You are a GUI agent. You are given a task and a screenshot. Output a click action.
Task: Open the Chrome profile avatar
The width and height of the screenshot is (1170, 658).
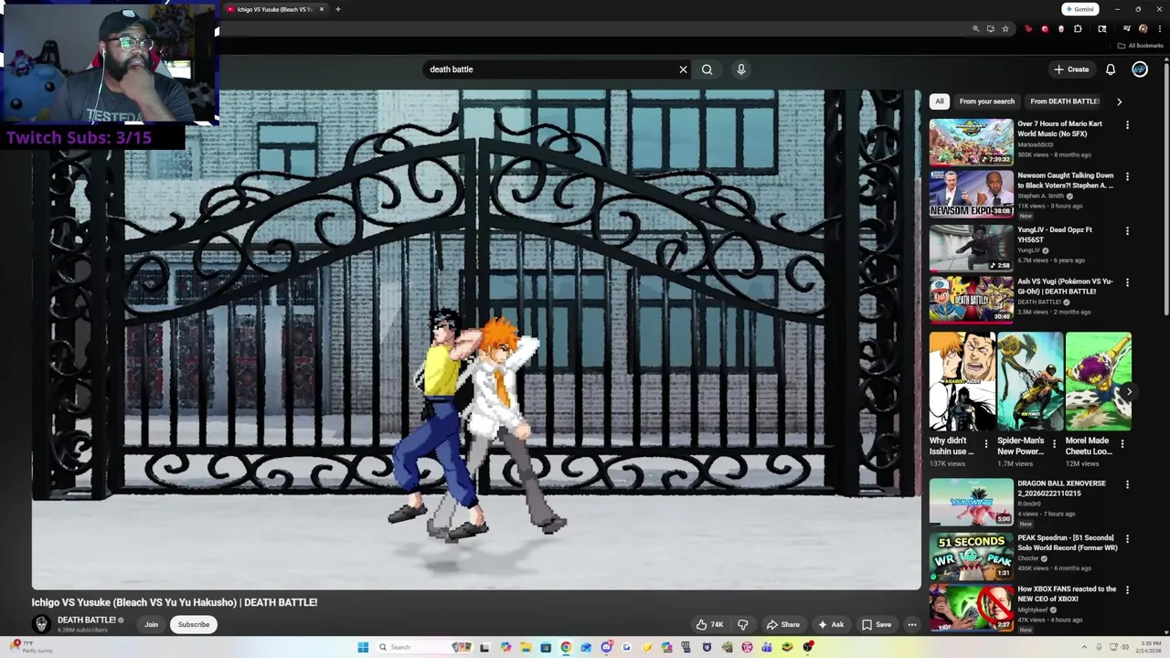[x=1143, y=28]
